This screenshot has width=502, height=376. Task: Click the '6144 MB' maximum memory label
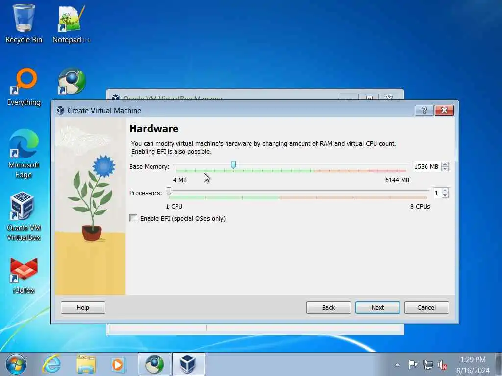[x=397, y=180]
